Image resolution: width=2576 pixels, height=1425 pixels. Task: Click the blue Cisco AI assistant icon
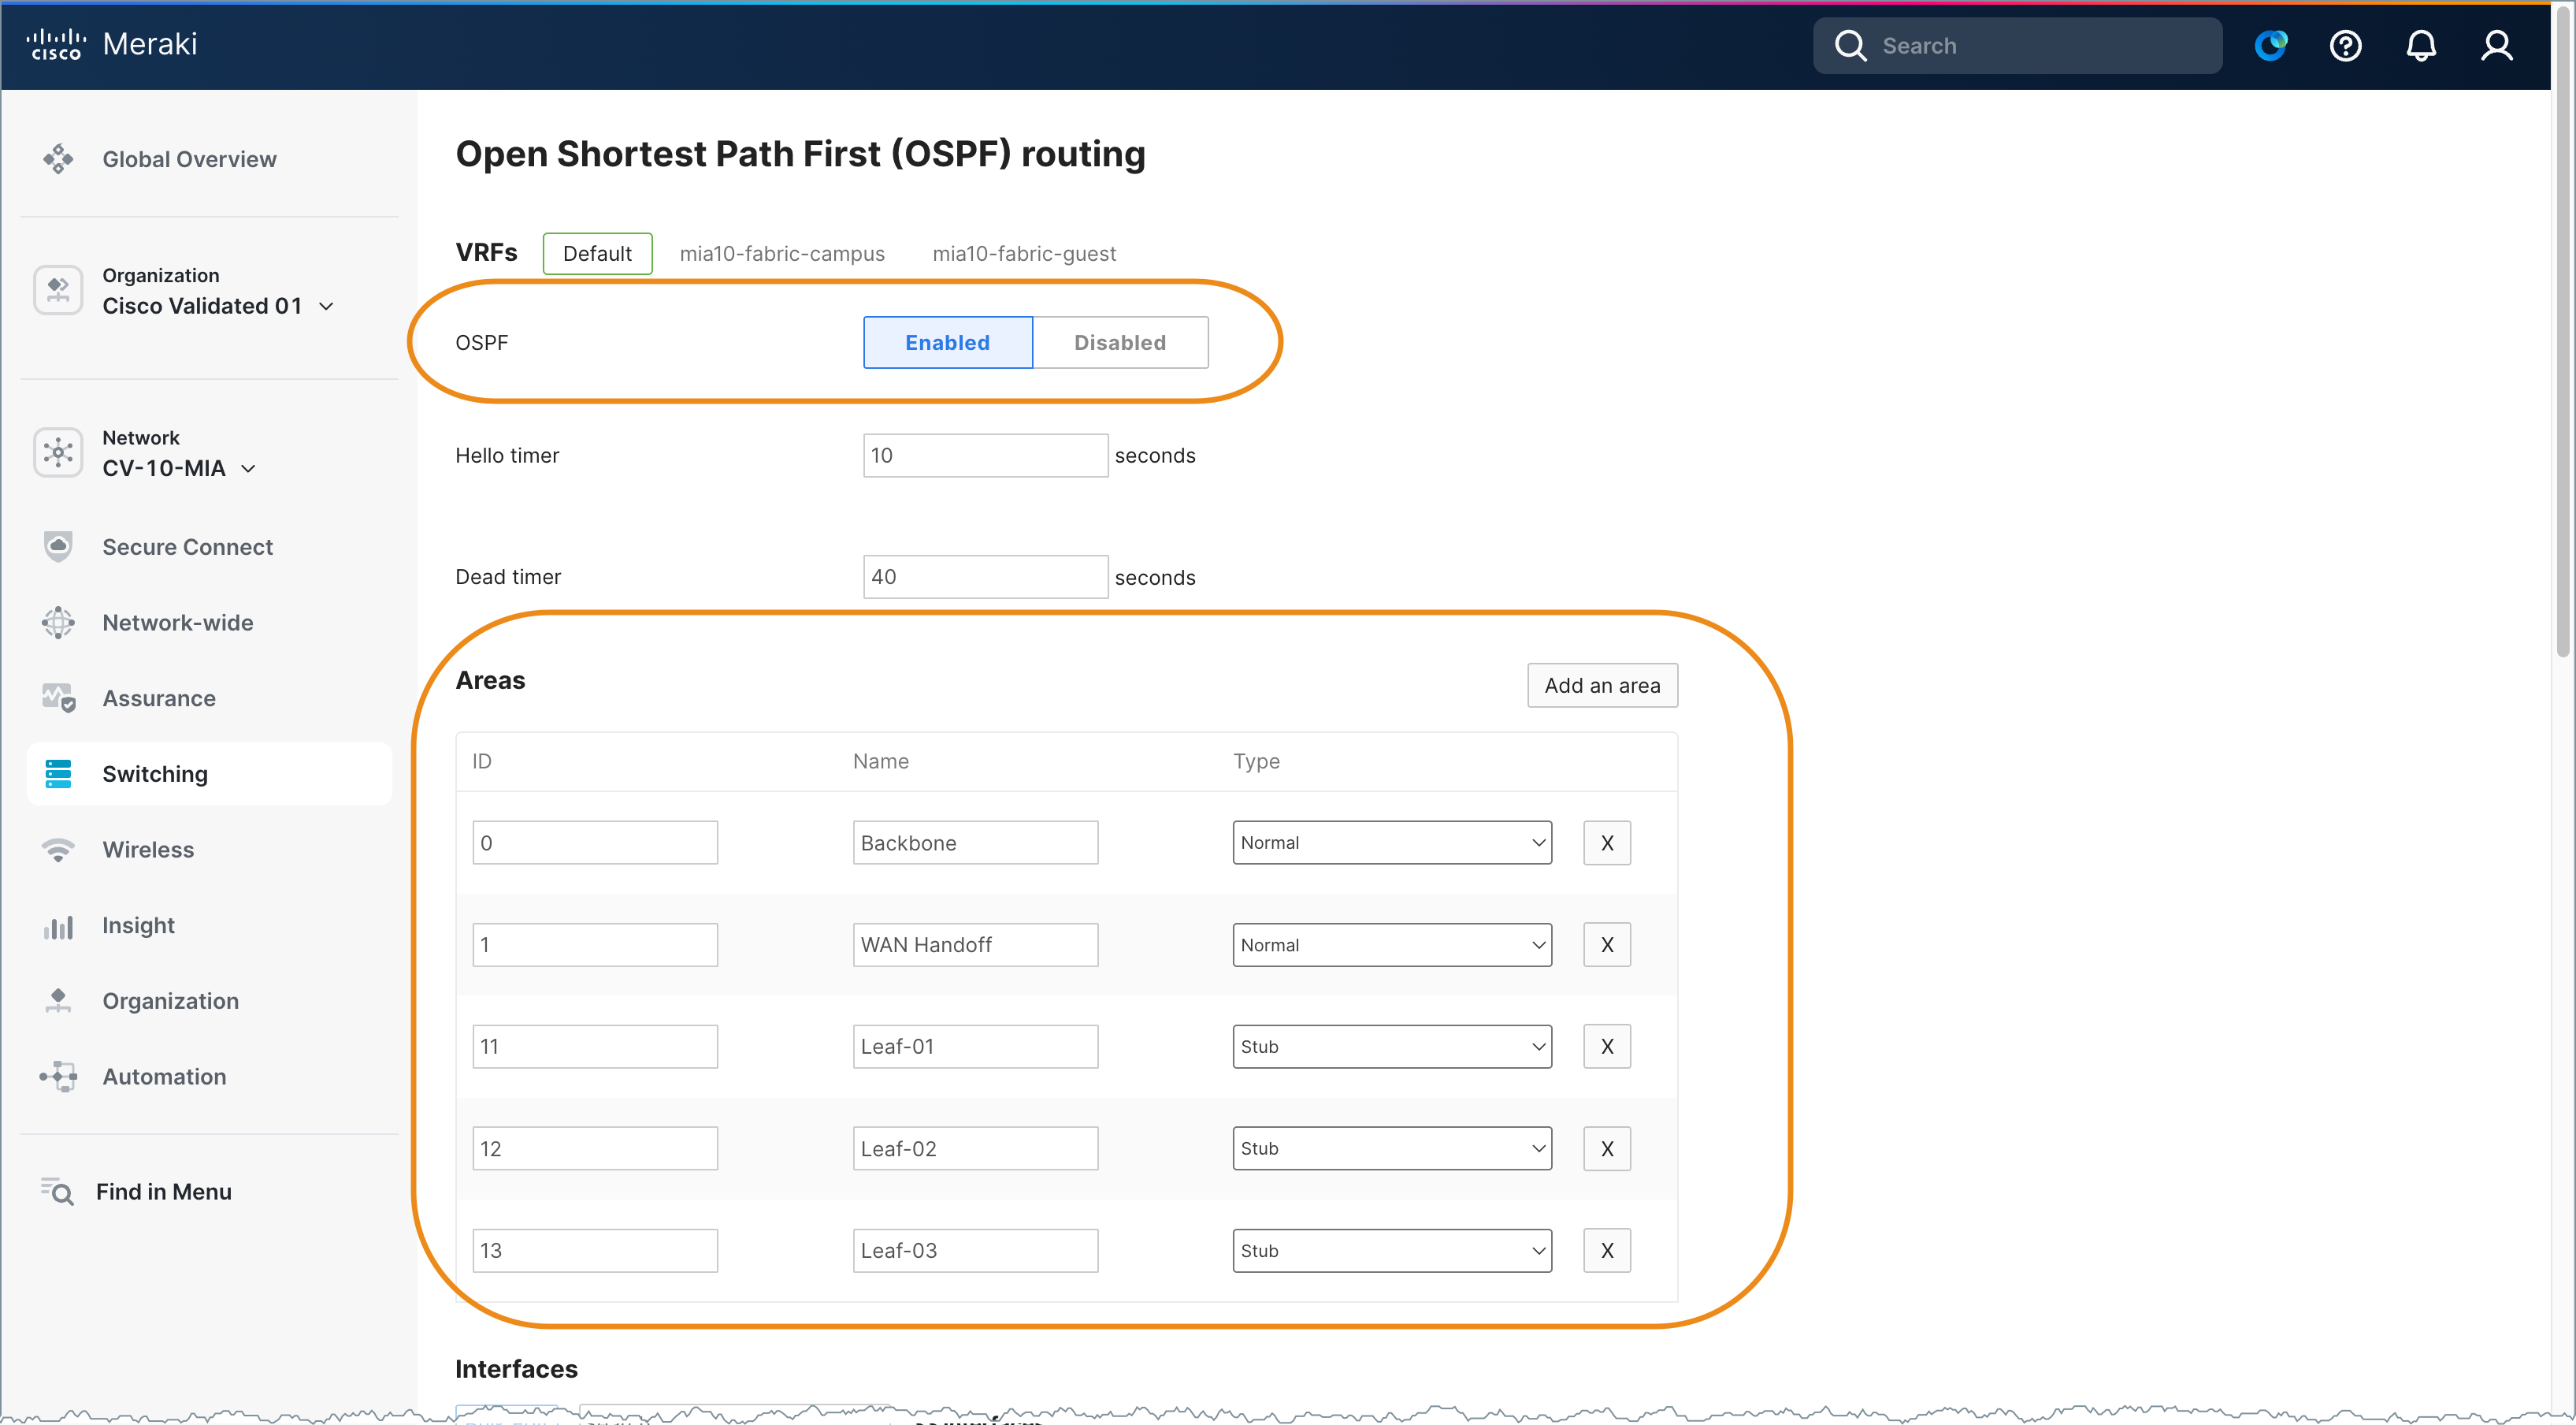(x=2271, y=46)
